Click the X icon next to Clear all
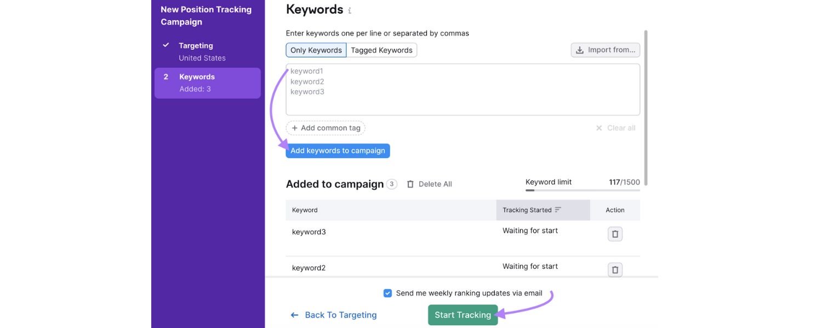The image size is (822, 328). (598, 127)
